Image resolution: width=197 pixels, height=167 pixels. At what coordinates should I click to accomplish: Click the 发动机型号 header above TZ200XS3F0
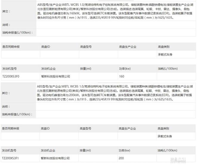(x=10, y=69)
